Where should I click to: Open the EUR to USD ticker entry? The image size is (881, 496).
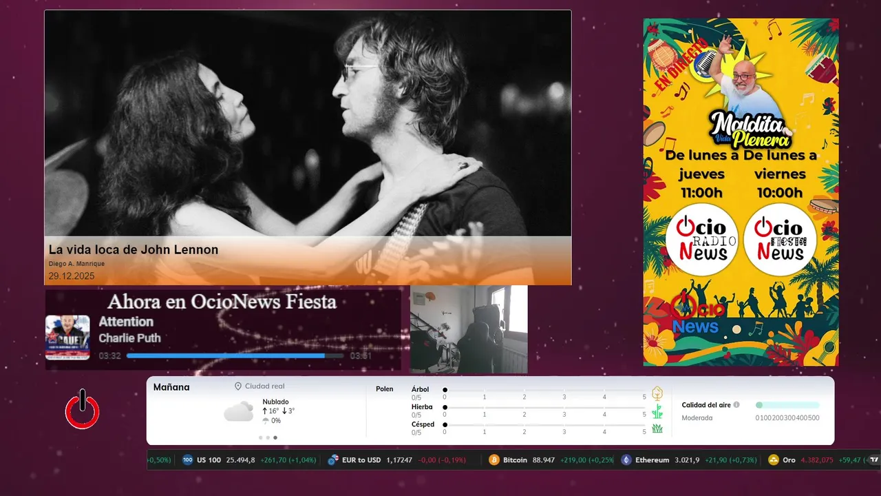pos(396,460)
